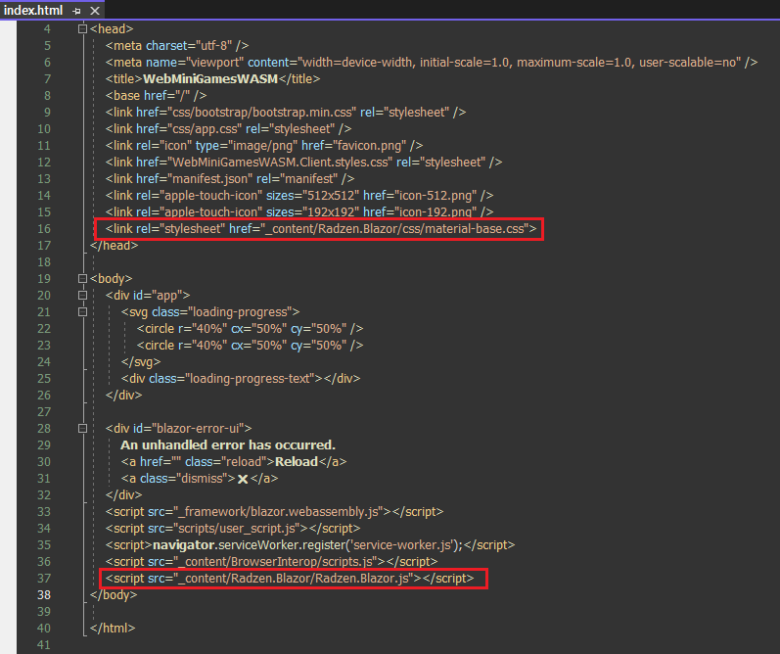Image resolution: width=780 pixels, height=654 pixels.
Task: Click the meta charset="utf-8" line
Action: point(177,46)
